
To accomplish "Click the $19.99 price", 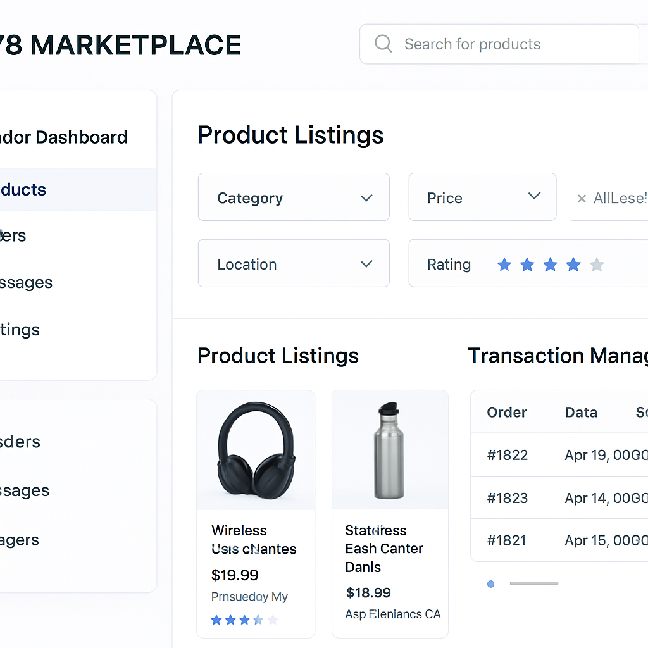I will pos(235,575).
